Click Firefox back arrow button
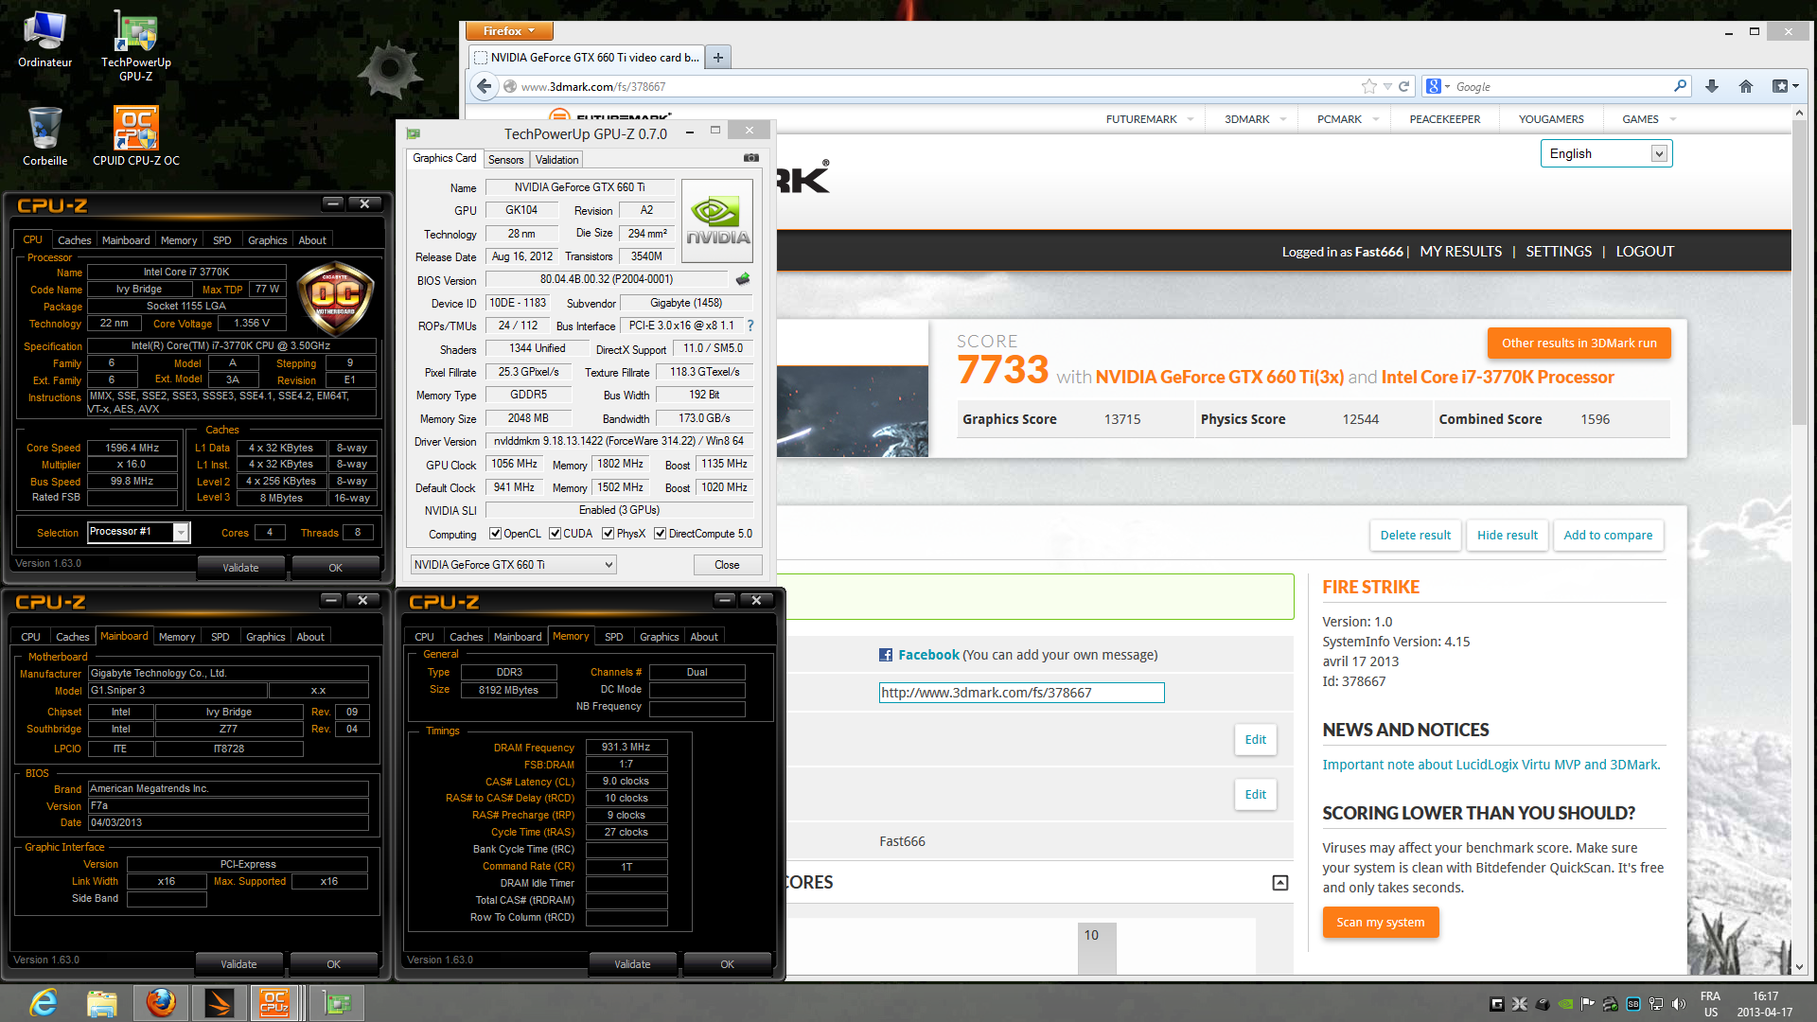 (x=485, y=86)
